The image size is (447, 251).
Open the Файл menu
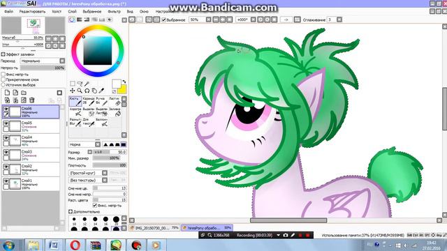pos(8,11)
